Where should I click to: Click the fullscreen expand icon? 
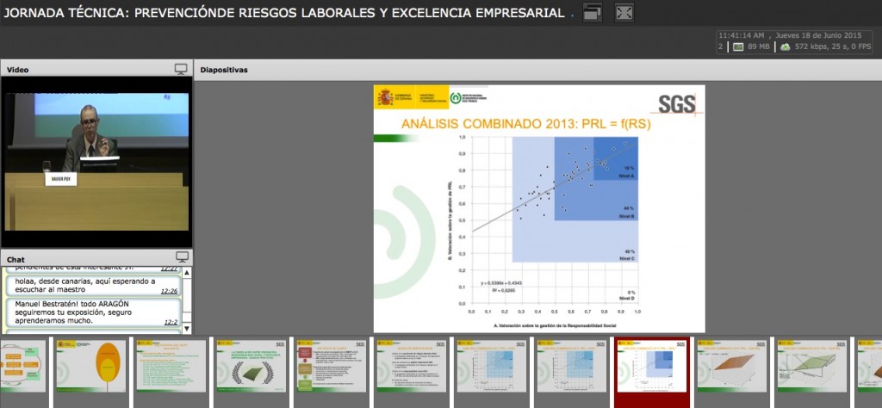(x=624, y=12)
